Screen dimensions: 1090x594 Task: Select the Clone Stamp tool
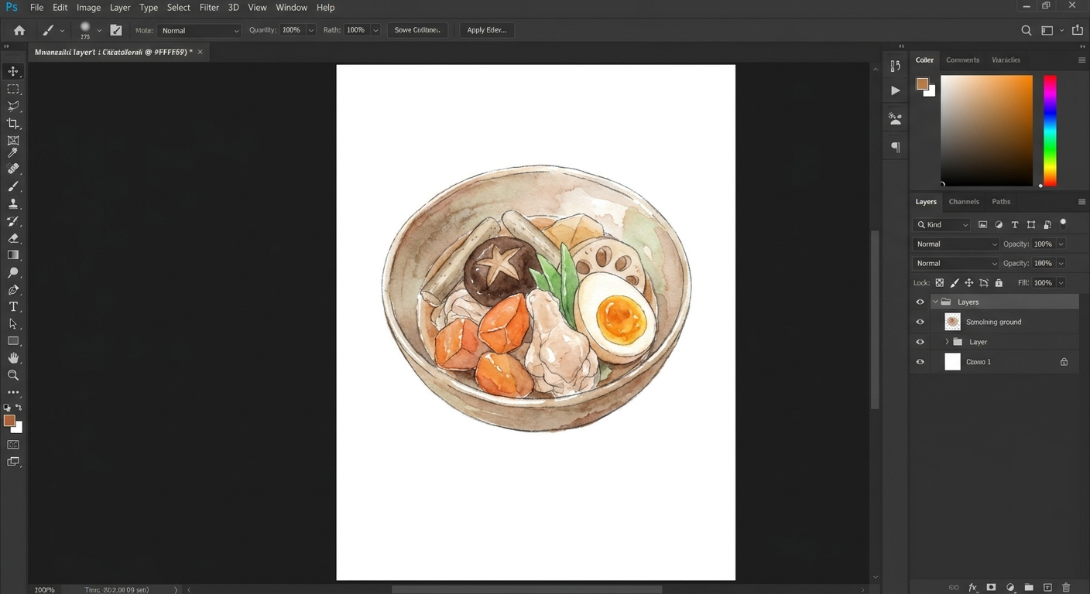click(x=13, y=204)
